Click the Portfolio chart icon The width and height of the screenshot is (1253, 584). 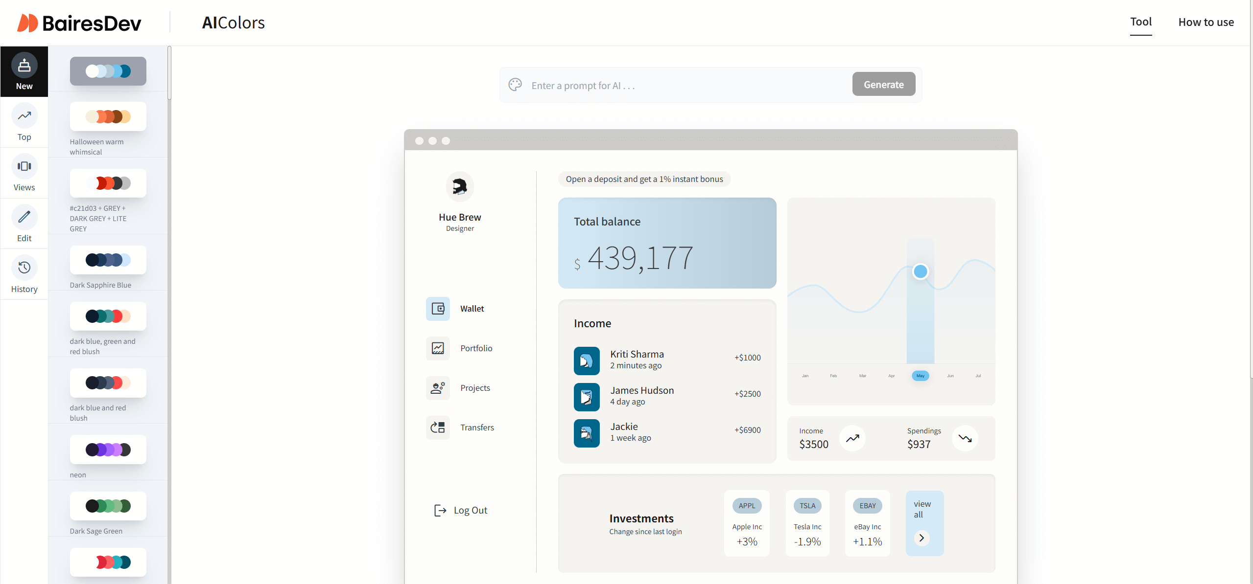[x=438, y=348]
